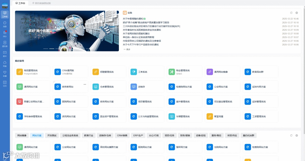This screenshot has height=161, width=305.
Task: Click the robot banner image
Action: click(x=67, y=31)
